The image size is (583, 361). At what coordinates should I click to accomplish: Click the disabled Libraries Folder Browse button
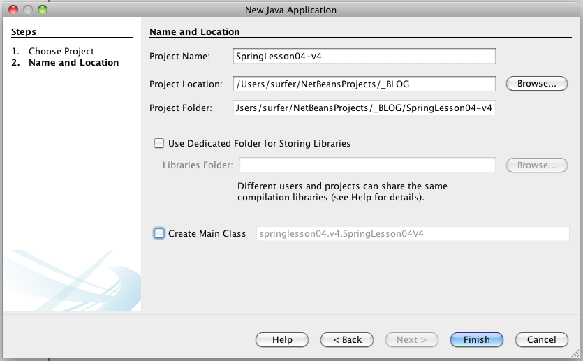pyautogui.click(x=536, y=165)
